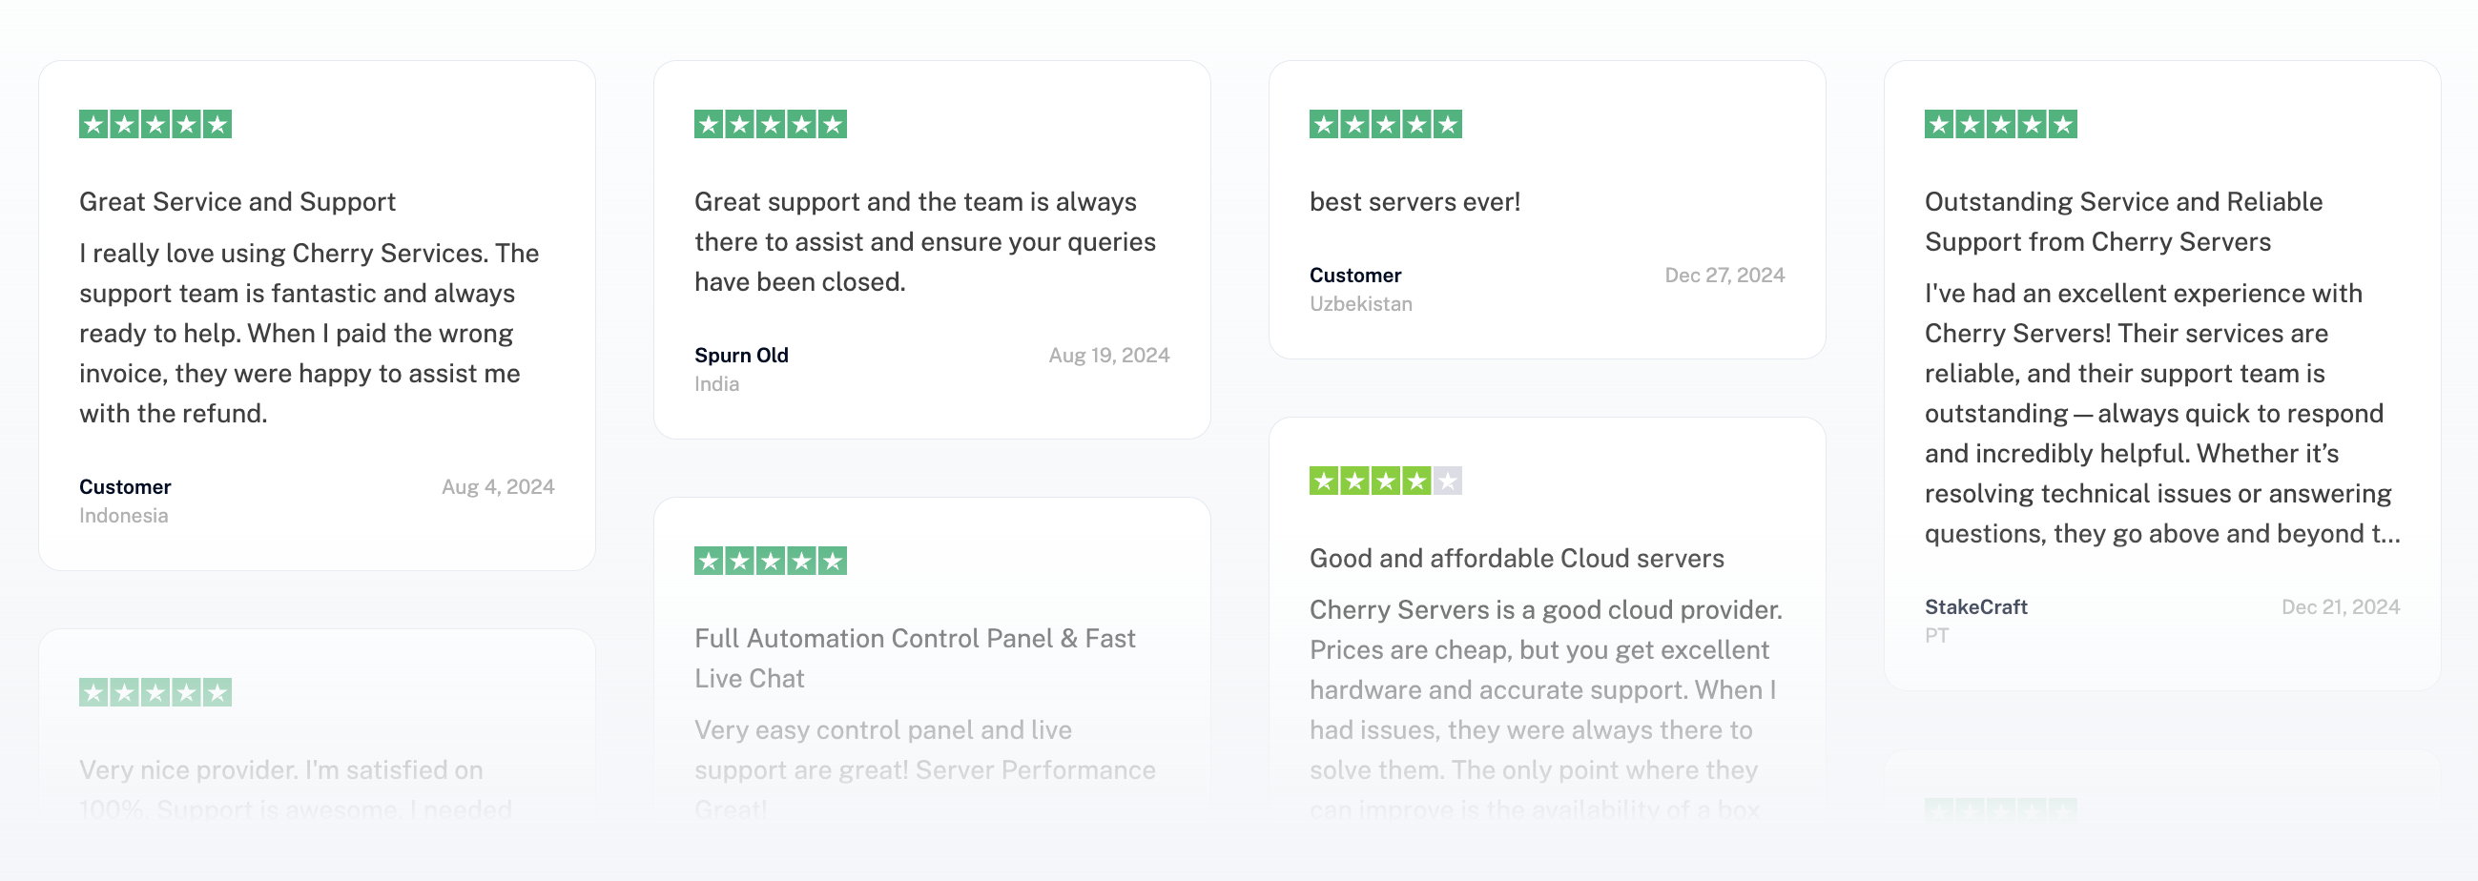The width and height of the screenshot is (2478, 881).
Task: Click the stars above "Full Automation Control Panel" review
Action: [x=770, y=561]
